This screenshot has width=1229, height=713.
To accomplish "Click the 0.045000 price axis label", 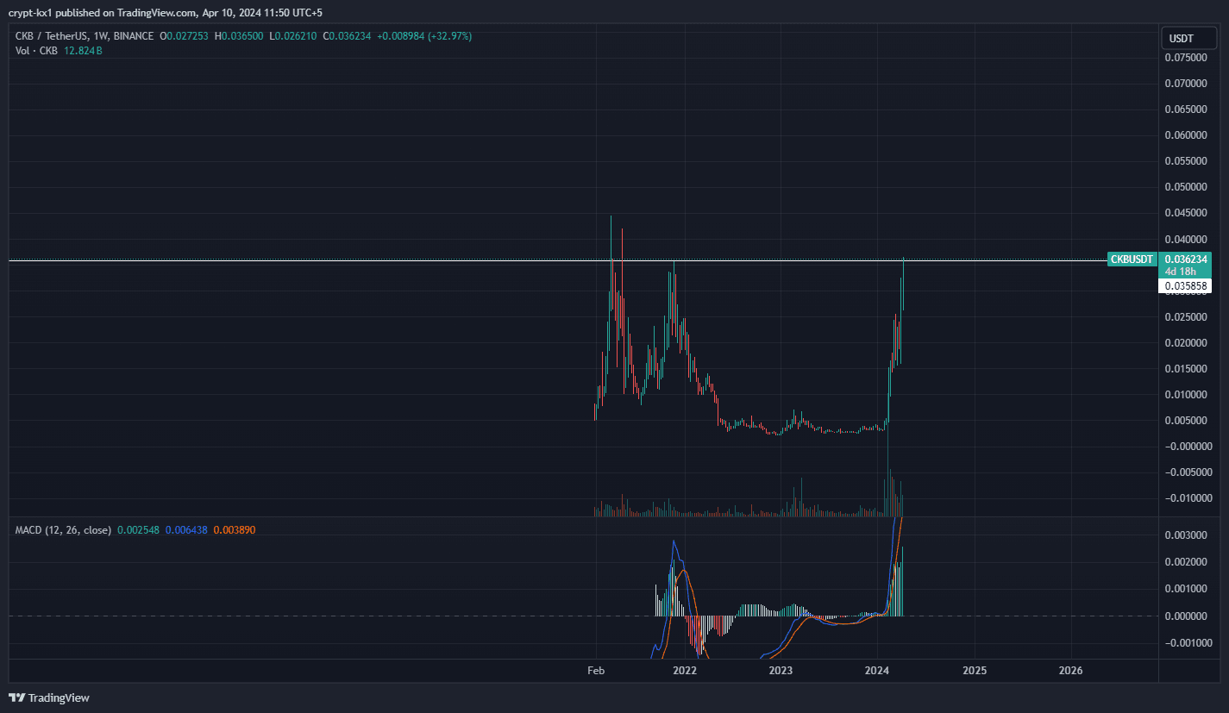I will [x=1185, y=213].
